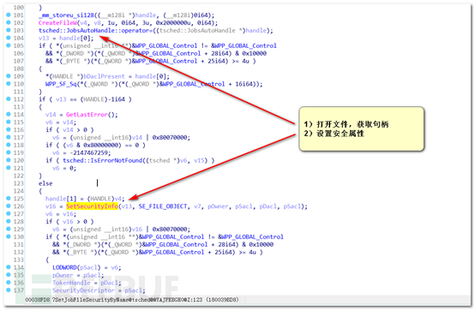Select SecurityDescriptor on line 137
This screenshot has width=475, height=310.
point(83,290)
